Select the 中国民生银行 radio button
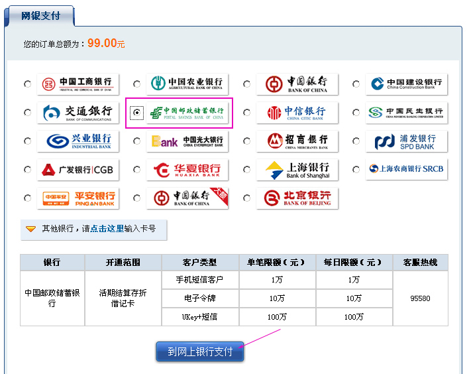The height and width of the screenshot is (374, 469). click(x=356, y=113)
